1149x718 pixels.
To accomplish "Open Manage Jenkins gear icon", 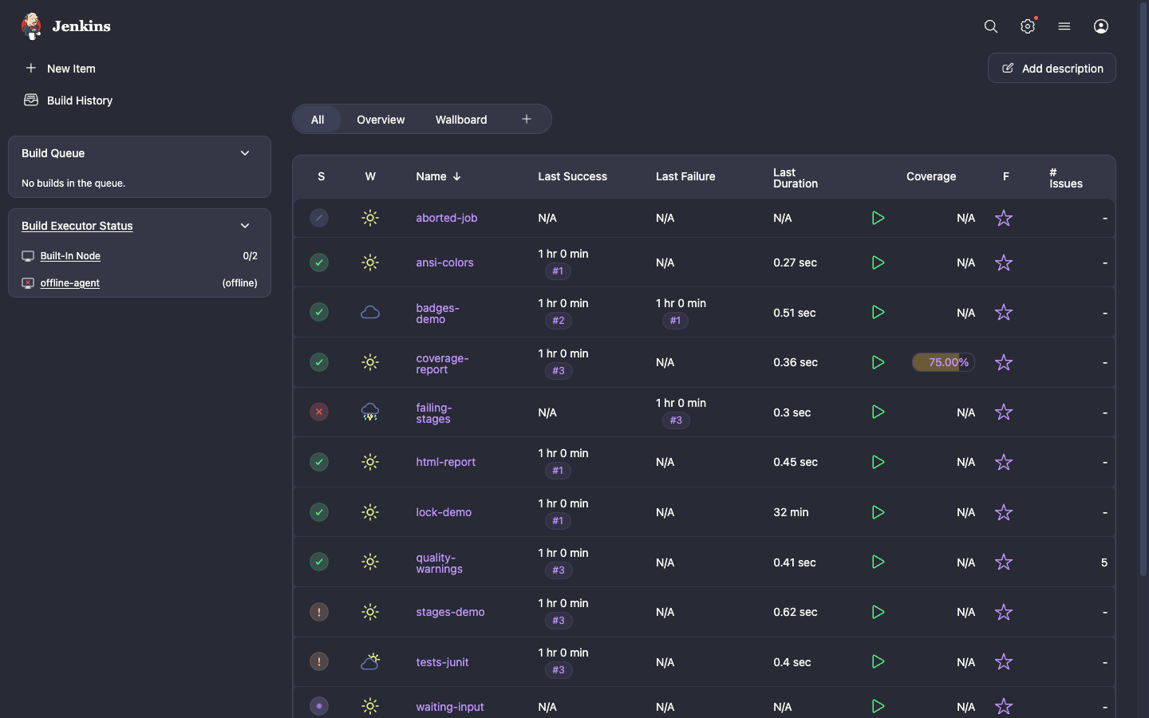I will [1028, 26].
